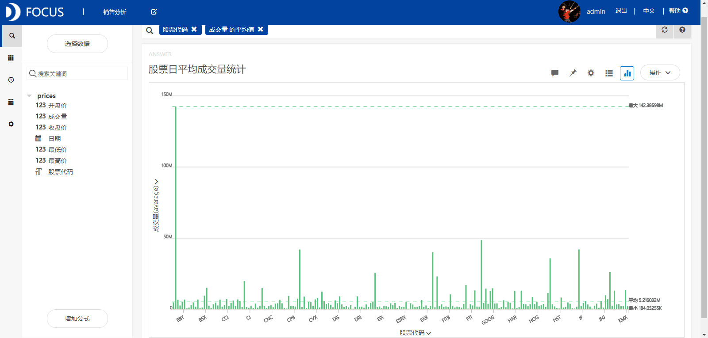Click the DIS x-axis label

336,318
